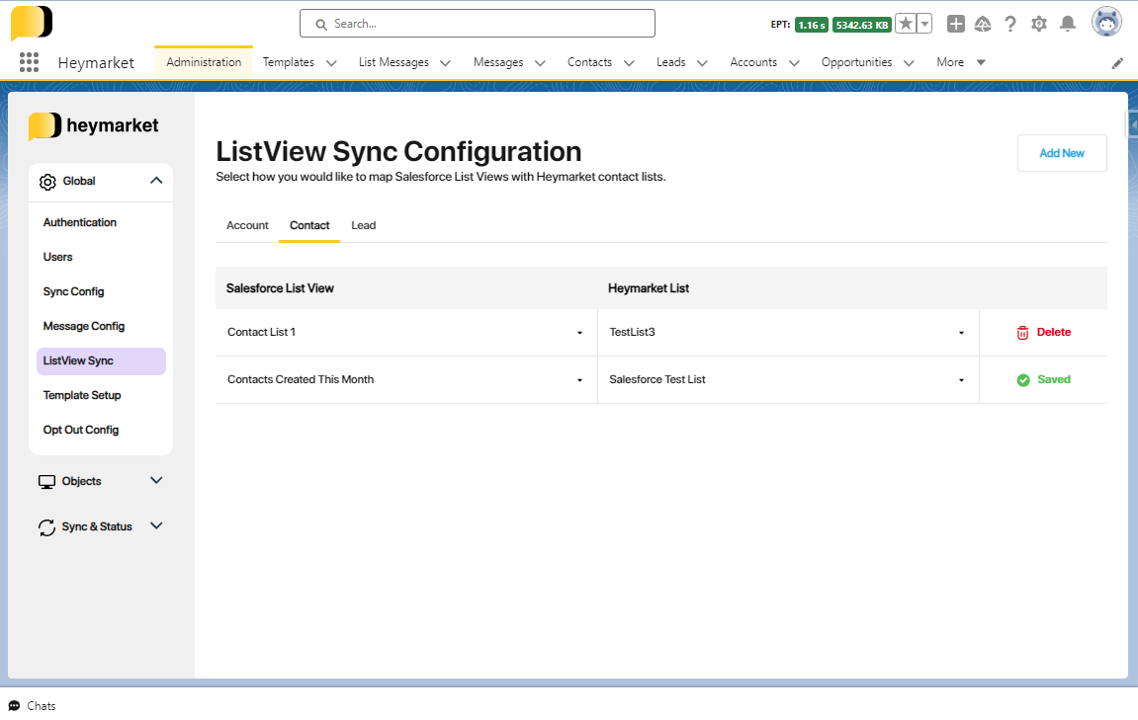1138x720 pixels.
Task: Click the Heymarket List column header
Action: [x=649, y=288]
